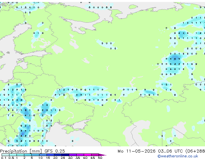Select the '10' legend scale label
This screenshot has height=159, width=205.
coord(40,158)
